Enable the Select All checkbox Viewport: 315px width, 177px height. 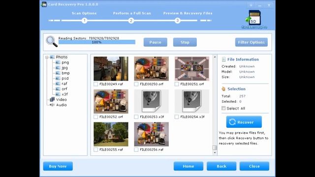[223, 108]
